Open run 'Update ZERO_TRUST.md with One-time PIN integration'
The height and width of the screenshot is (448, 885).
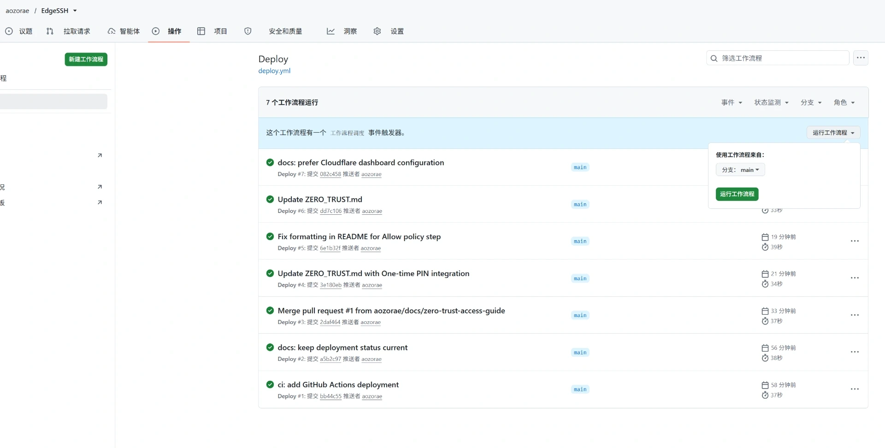click(373, 273)
